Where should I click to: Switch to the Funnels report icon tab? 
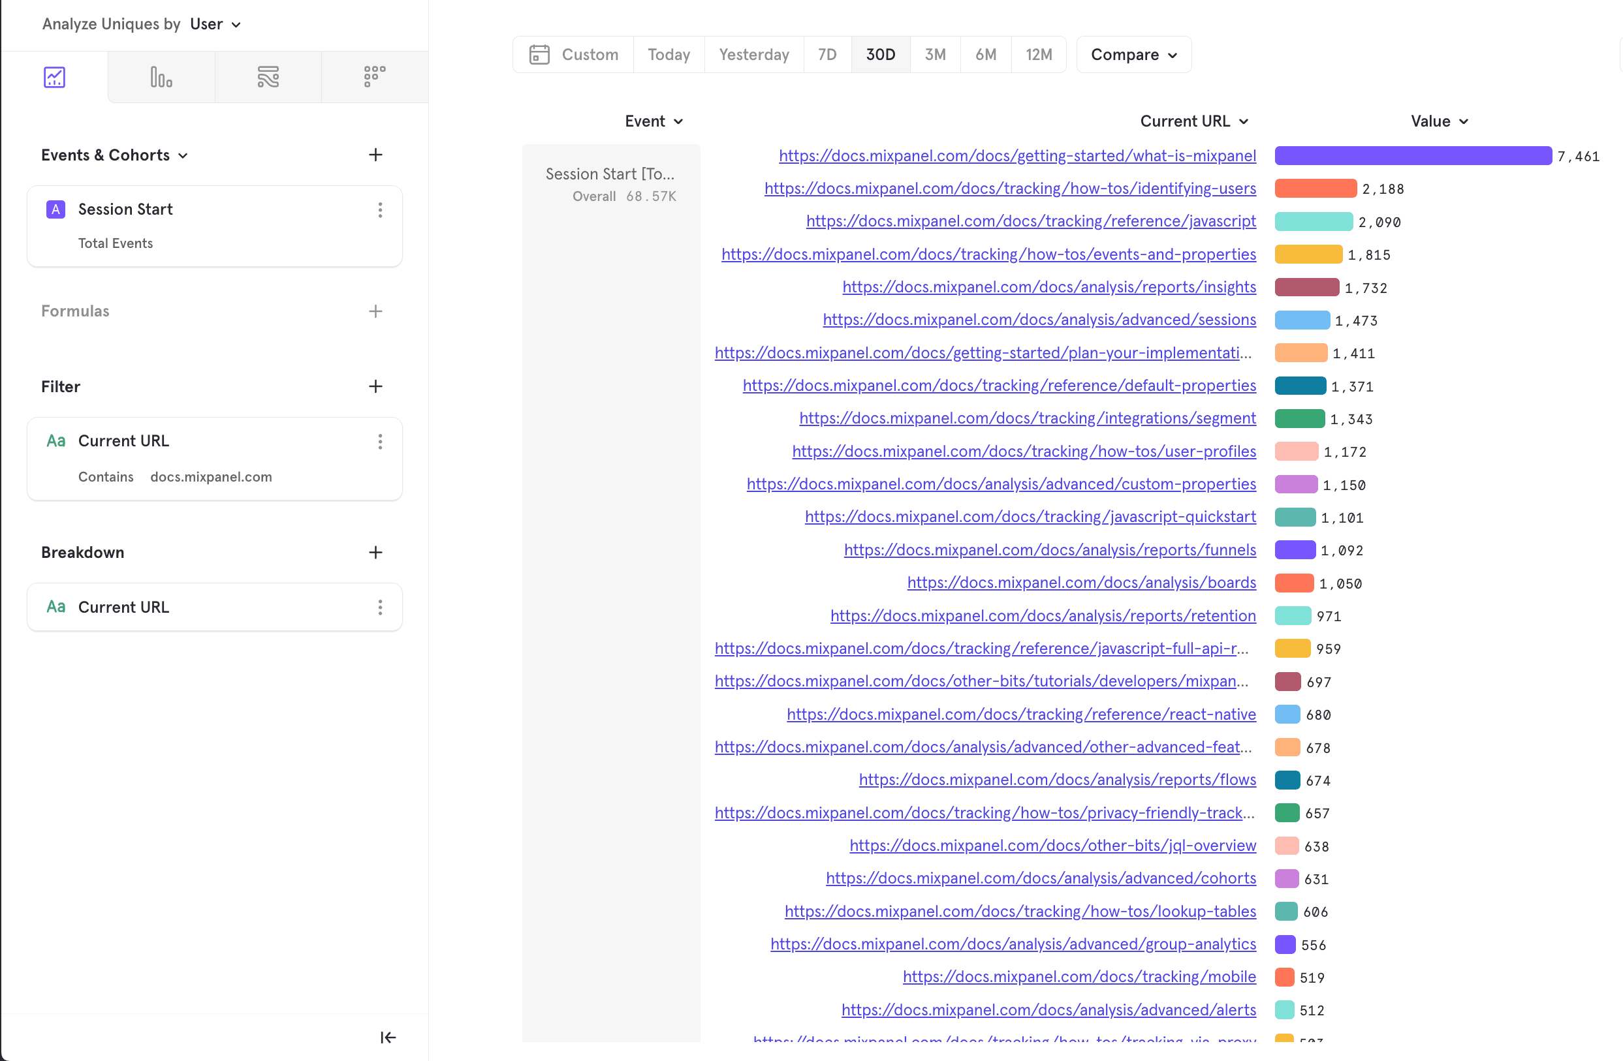point(161,77)
